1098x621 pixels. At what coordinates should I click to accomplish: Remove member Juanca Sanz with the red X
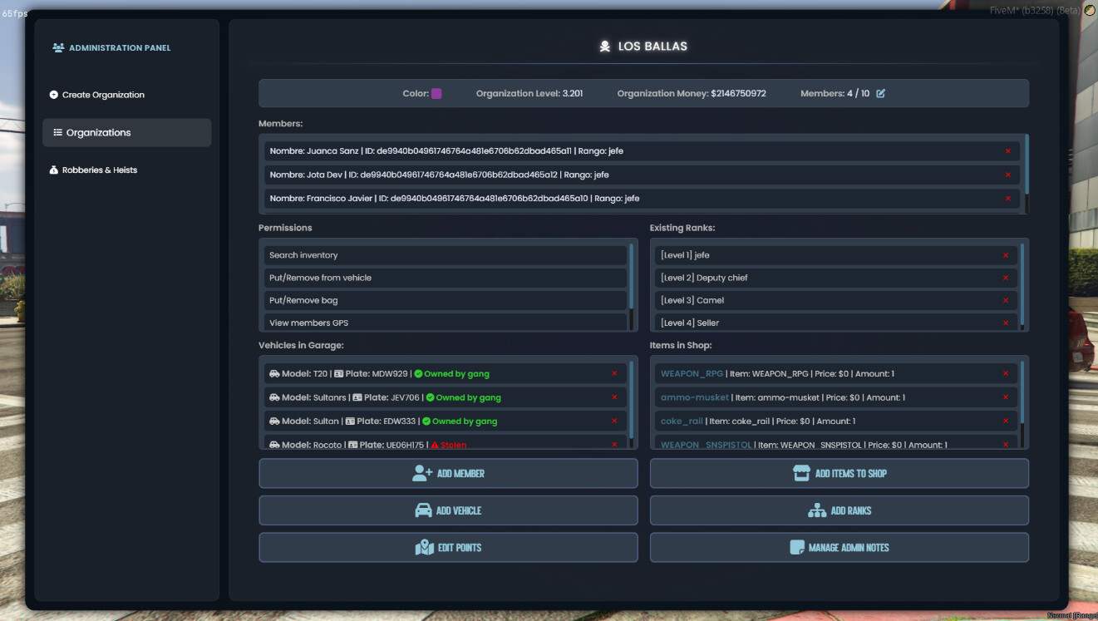[x=1007, y=150]
